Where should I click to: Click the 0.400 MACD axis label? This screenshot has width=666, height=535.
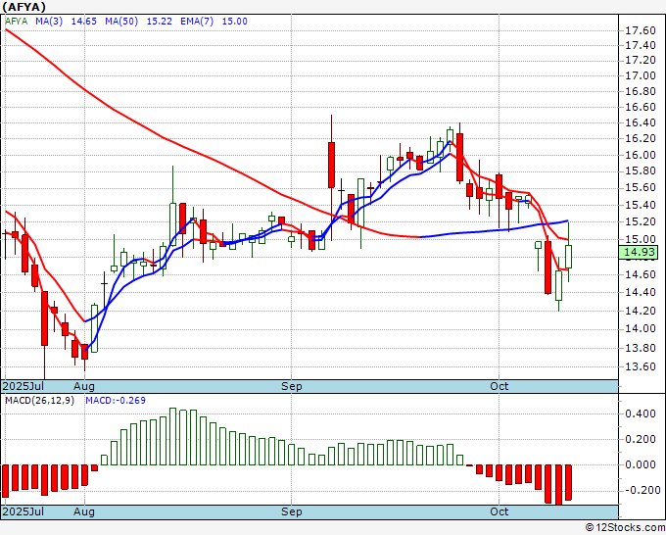coord(641,413)
